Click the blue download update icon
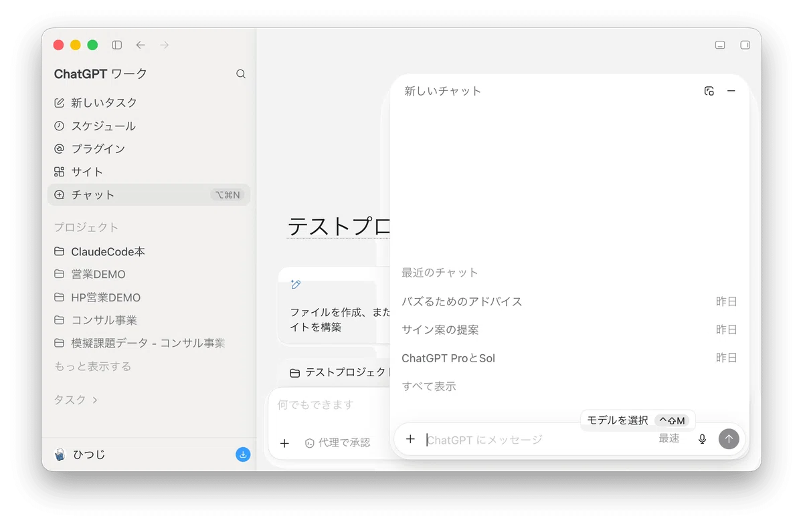The width and height of the screenshot is (803, 526). click(243, 454)
